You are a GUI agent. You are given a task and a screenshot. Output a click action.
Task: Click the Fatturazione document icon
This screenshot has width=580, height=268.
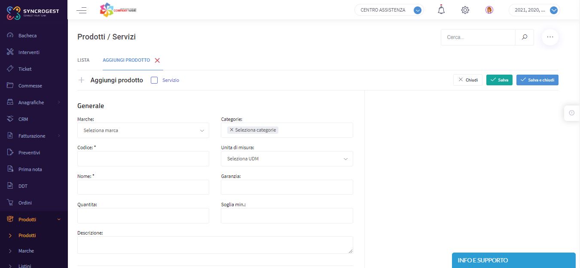[10, 136]
